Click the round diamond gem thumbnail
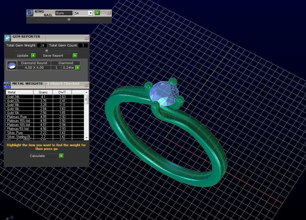The image size is (306, 220). coord(12,65)
